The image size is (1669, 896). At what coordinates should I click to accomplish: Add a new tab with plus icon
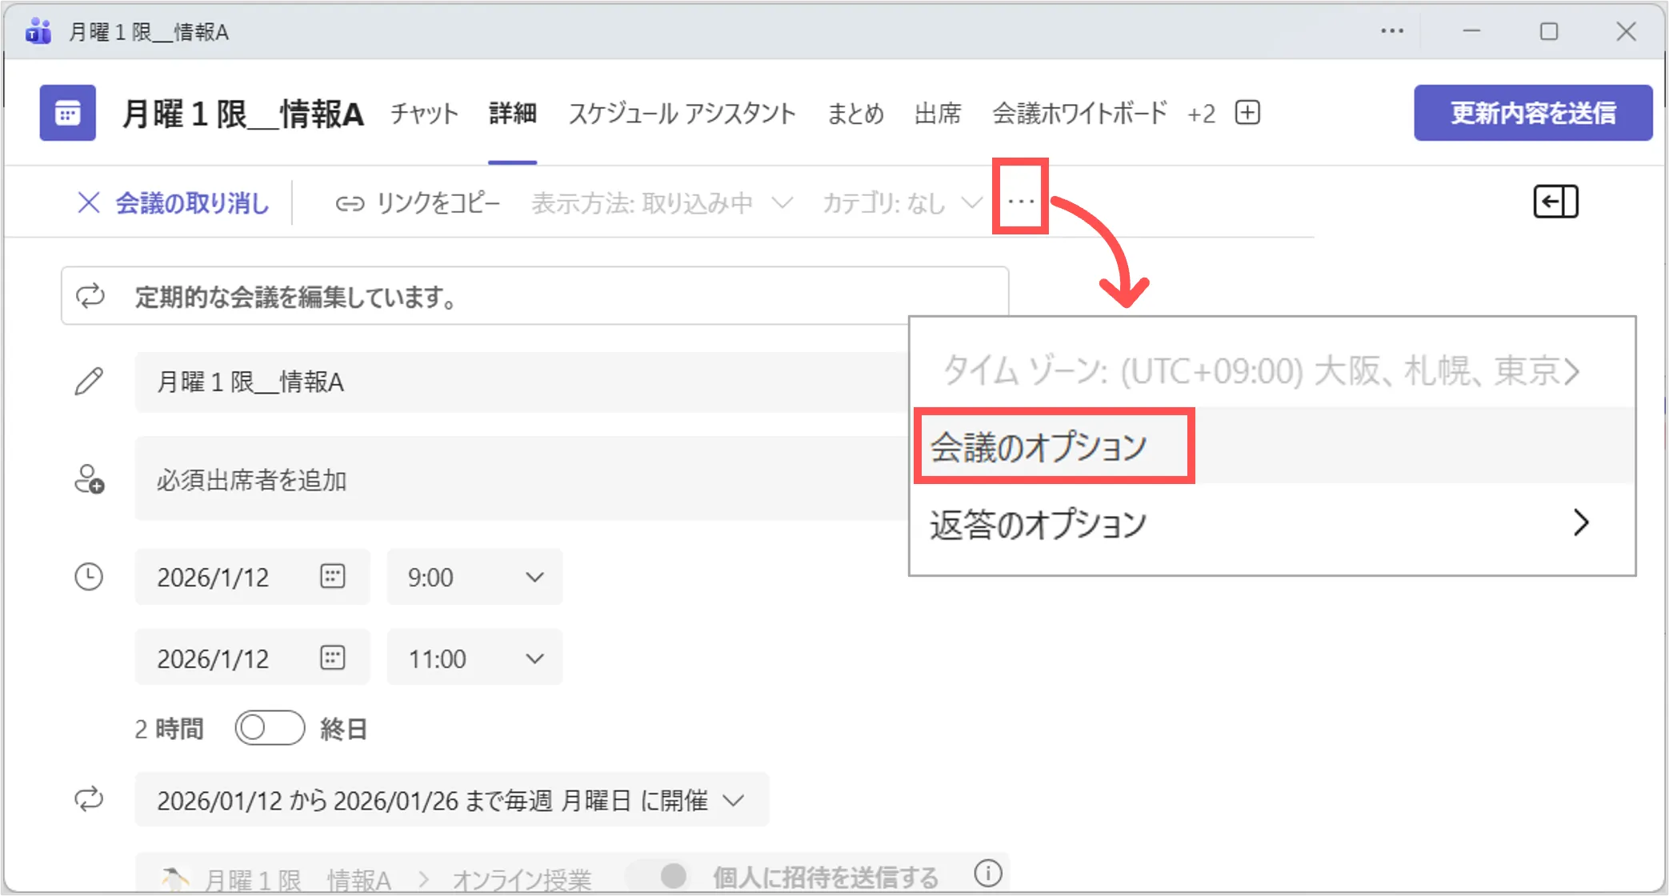1247,113
